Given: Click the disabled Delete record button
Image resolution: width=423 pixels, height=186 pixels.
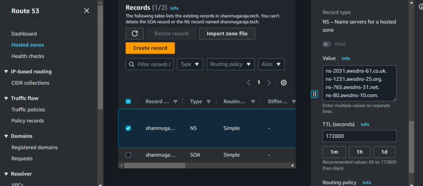Looking at the screenshot, I should [171, 34].
